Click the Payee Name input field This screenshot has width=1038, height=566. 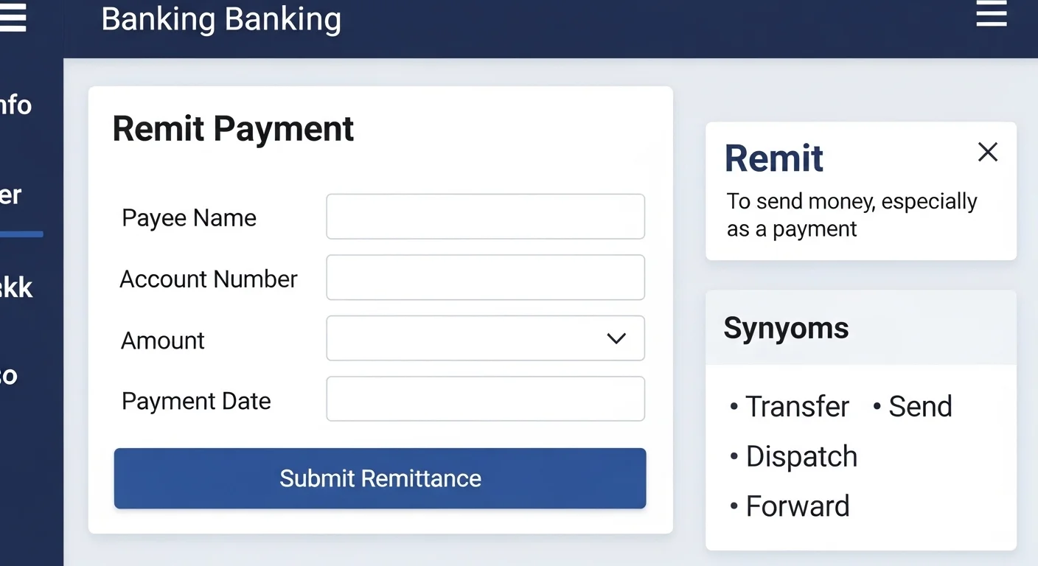coord(485,216)
